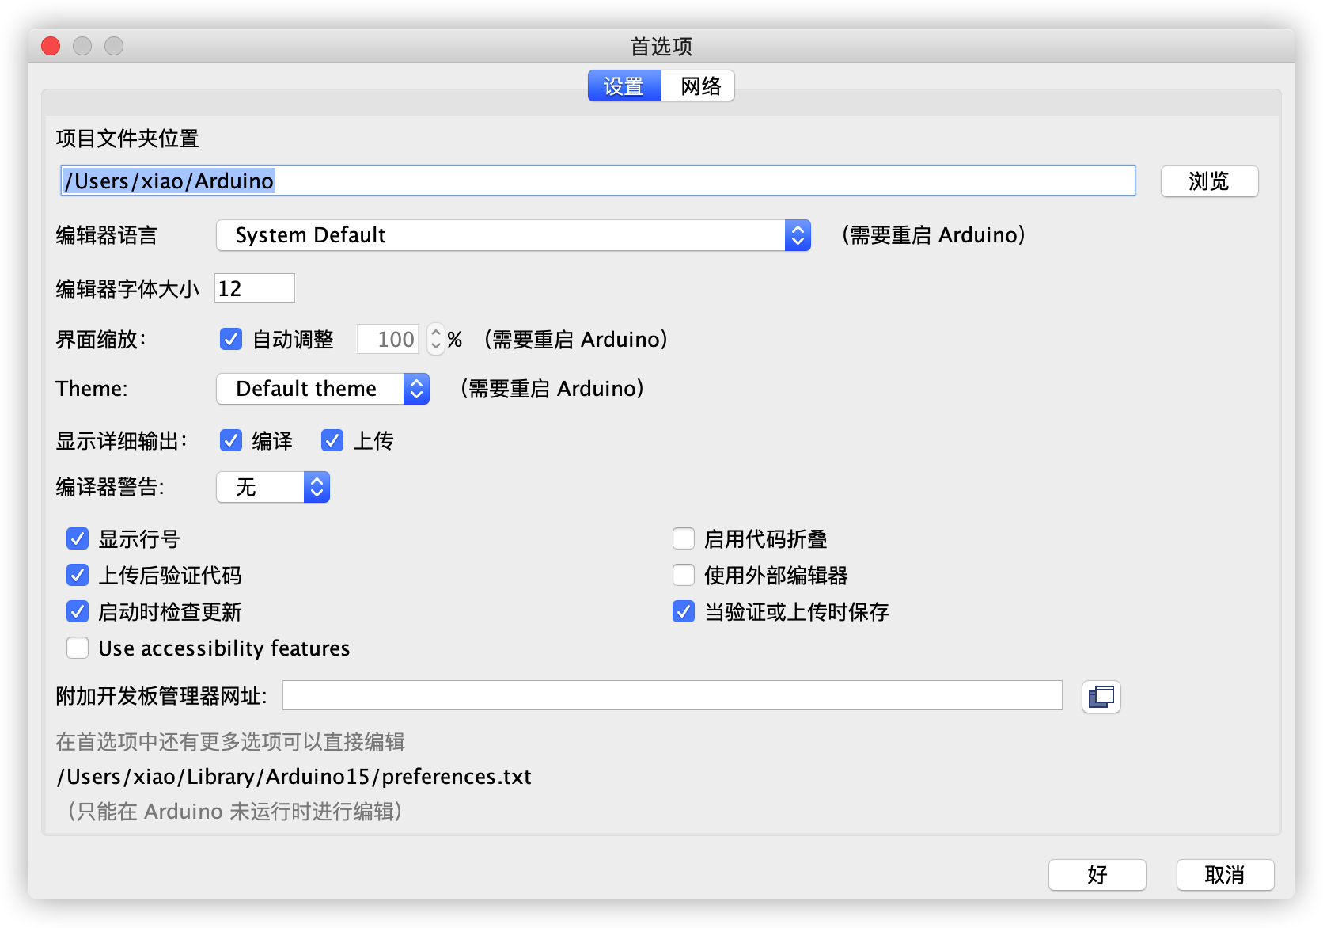
Task: Toggle verbose output 编译 checkbox
Action: tap(231, 440)
